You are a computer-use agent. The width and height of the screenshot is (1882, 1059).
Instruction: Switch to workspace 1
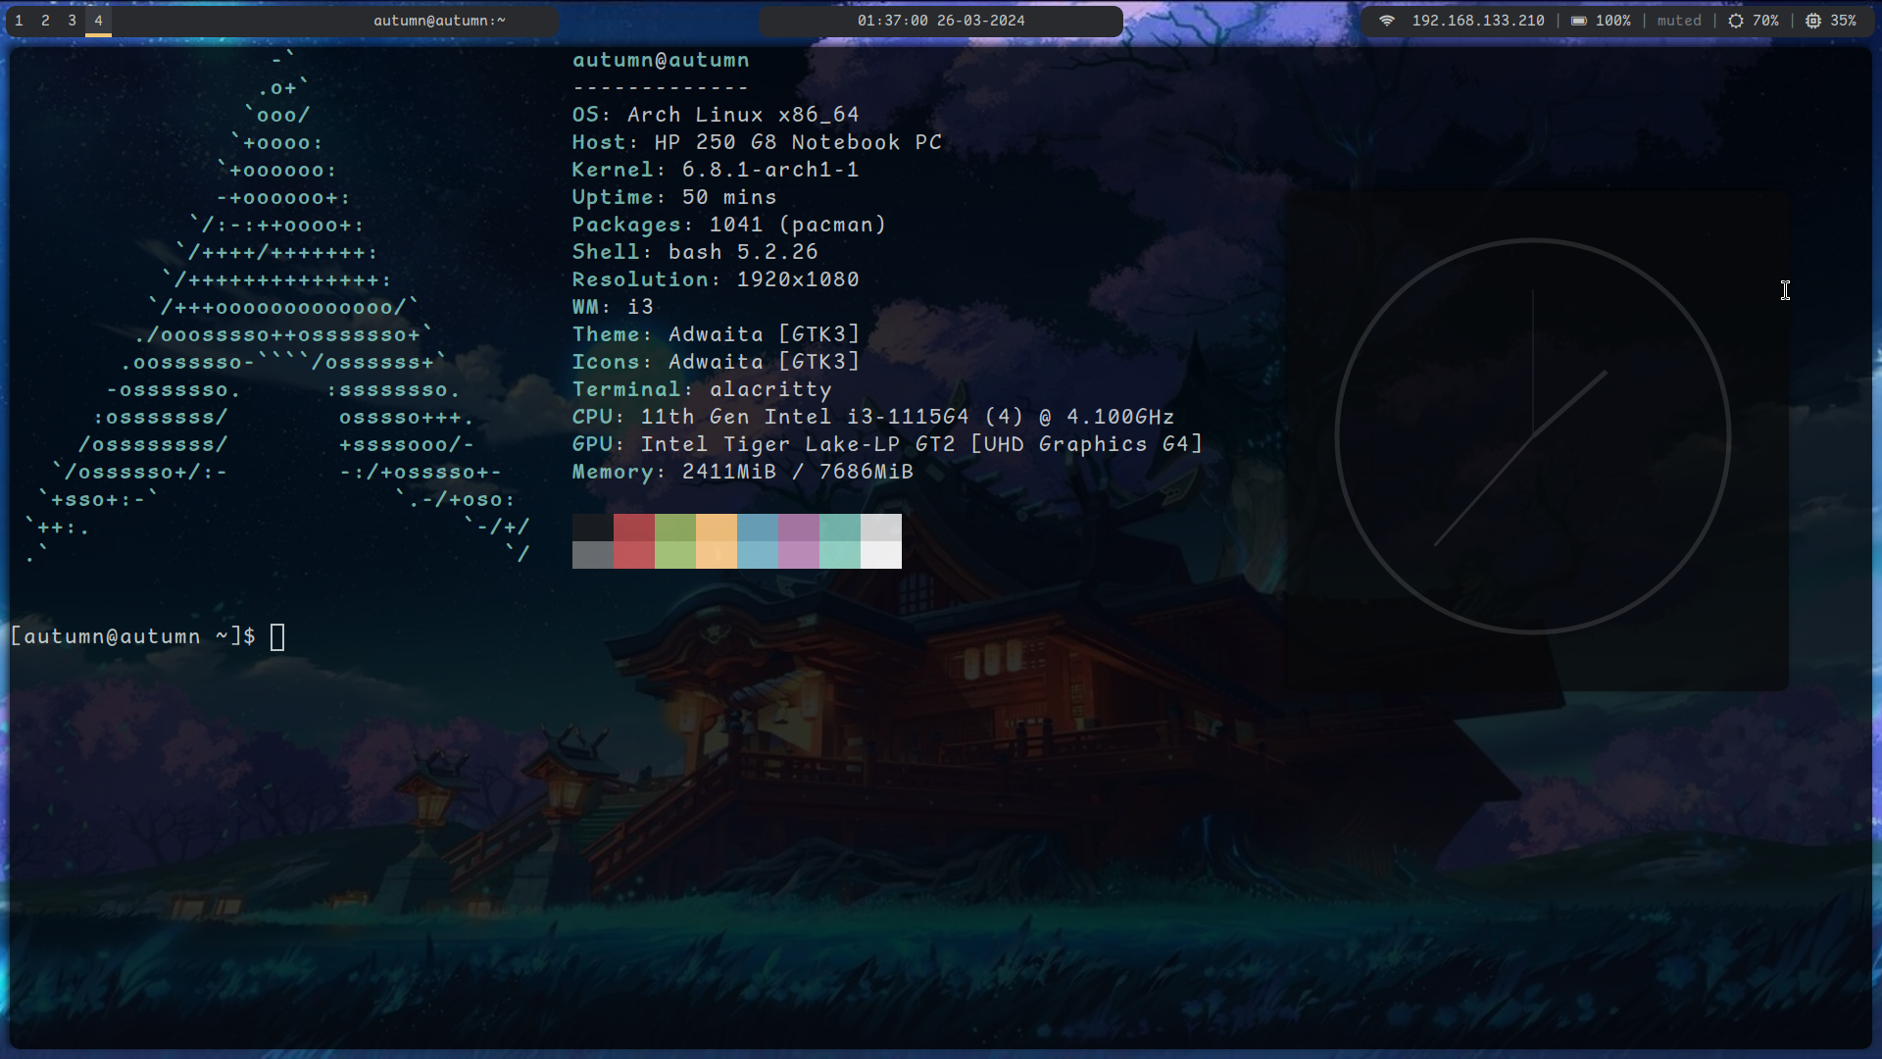click(x=19, y=21)
